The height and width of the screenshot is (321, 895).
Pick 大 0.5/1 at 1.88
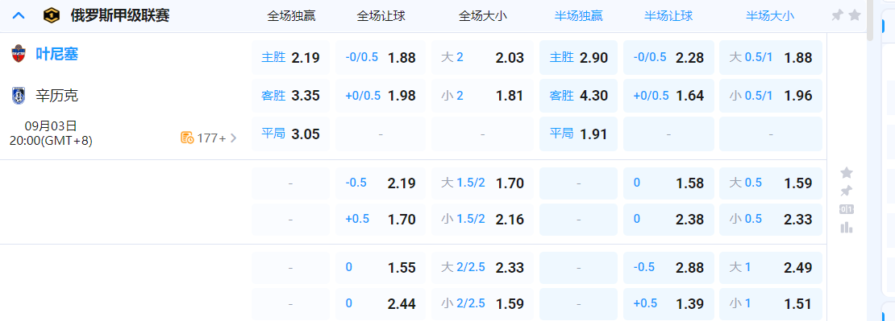coord(771,57)
